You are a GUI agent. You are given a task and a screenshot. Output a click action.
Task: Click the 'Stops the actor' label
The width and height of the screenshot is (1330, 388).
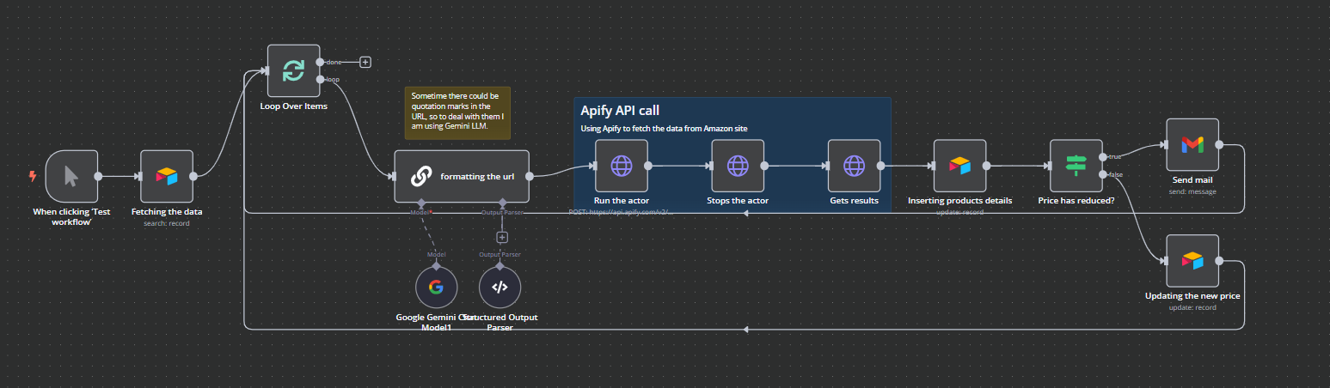click(738, 201)
